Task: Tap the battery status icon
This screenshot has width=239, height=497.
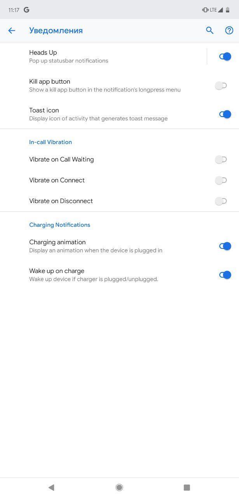Action: pos(227,10)
